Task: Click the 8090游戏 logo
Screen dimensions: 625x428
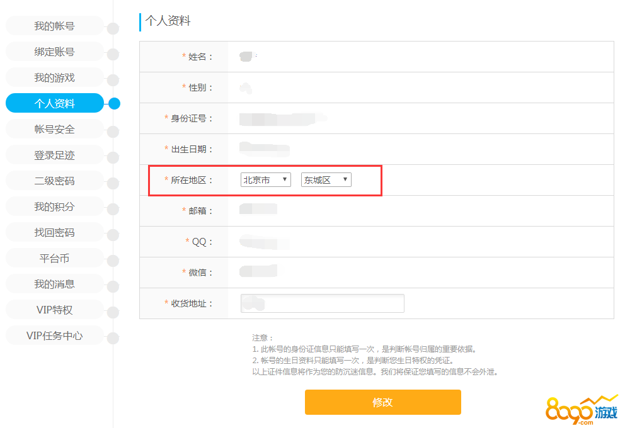Action: [x=582, y=412]
